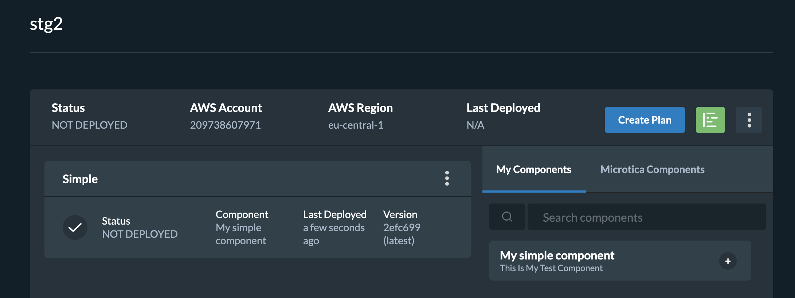Image resolution: width=795 pixels, height=298 pixels.
Task: Switch to the My Components tab
Action: 534,169
